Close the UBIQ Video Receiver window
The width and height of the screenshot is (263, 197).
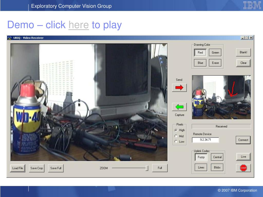251,38
